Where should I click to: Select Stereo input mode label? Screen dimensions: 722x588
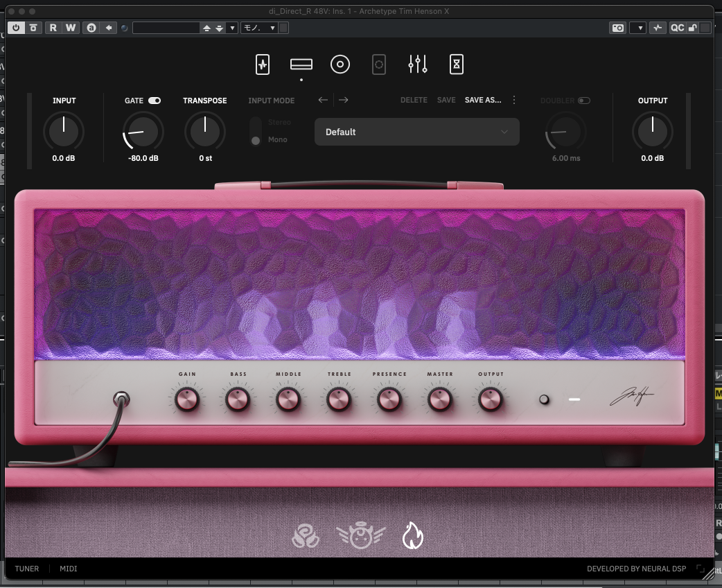(x=279, y=122)
